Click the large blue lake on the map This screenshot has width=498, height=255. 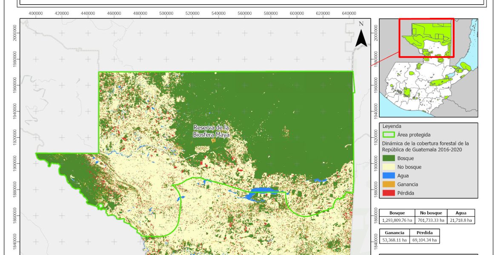coord(263,192)
